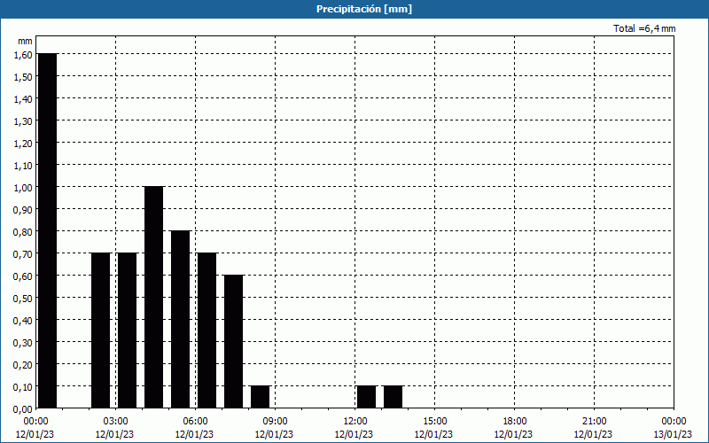Screen dimensions: 709x443
Task: Click the '00:00 13/01/23' end-of-day label
Action: click(x=673, y=428)
